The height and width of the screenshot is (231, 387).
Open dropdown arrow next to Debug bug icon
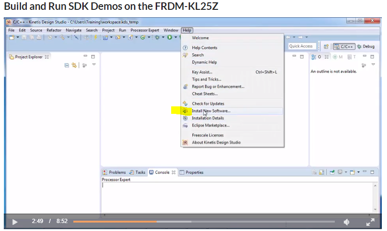pos(163,37)
